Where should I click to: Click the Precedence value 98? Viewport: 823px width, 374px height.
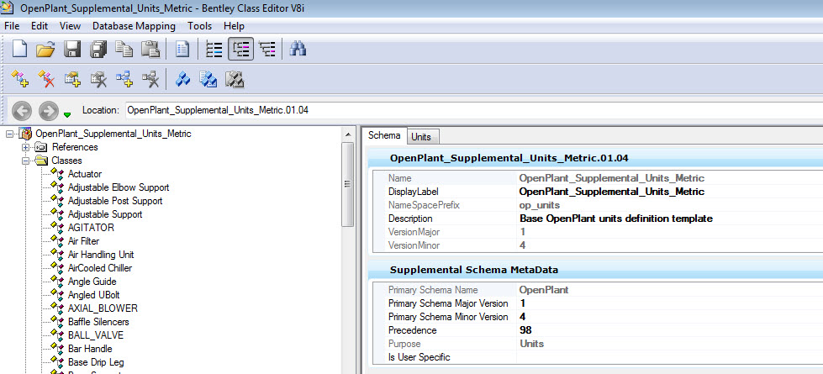[526, 330]
